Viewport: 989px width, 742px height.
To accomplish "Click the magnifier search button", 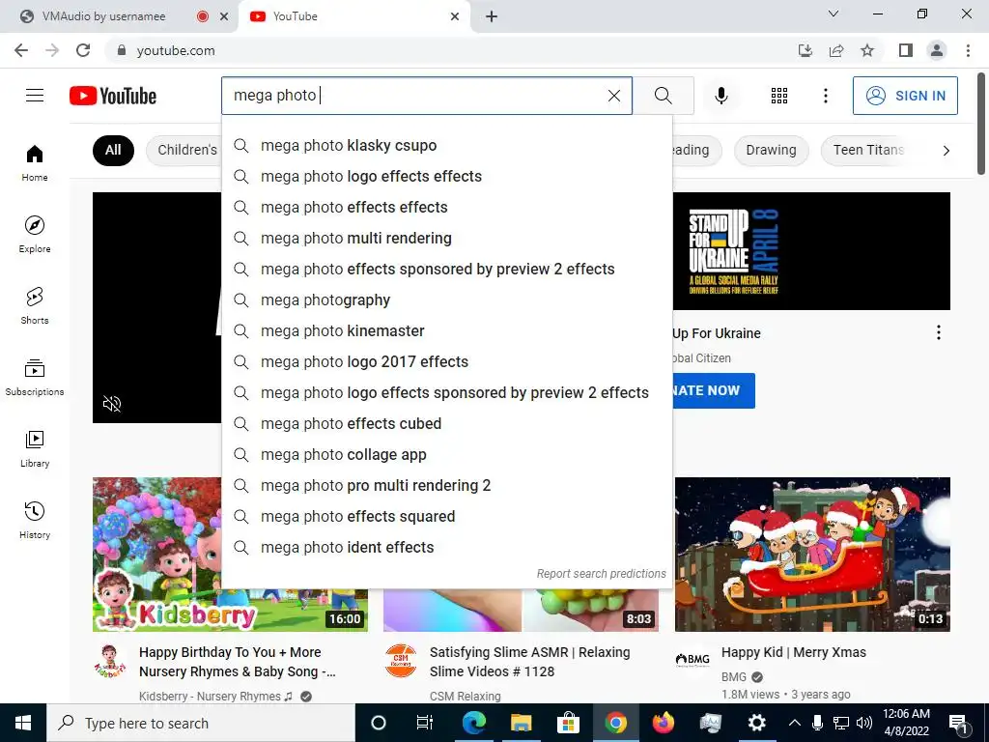I will pyautogui.click(x=663, y=96).
